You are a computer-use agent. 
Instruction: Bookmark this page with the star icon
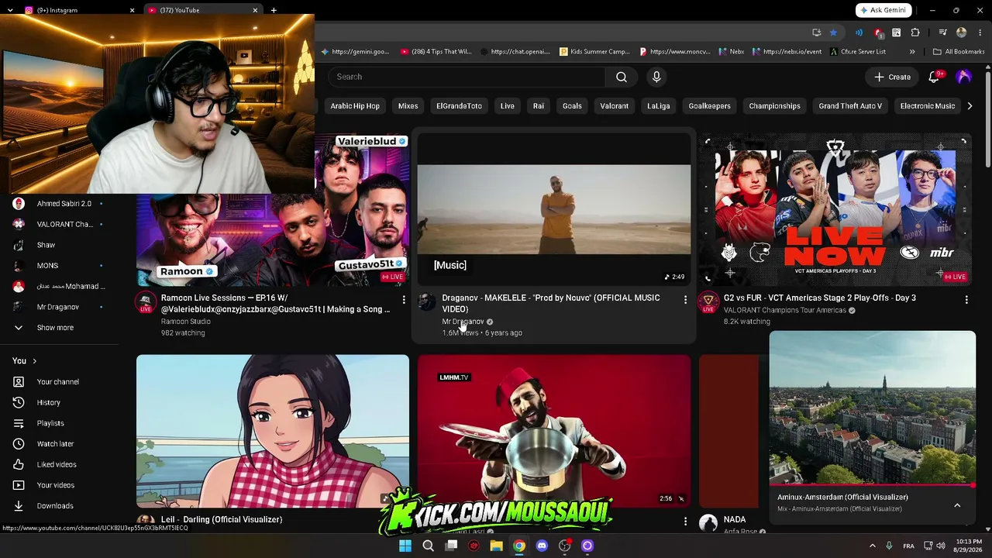833,33
